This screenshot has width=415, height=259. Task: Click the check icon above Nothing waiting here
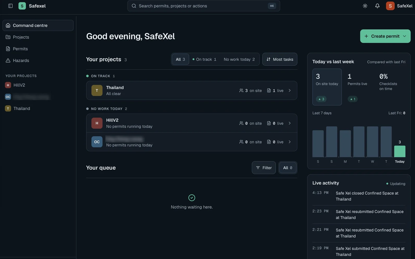[192, 198]
